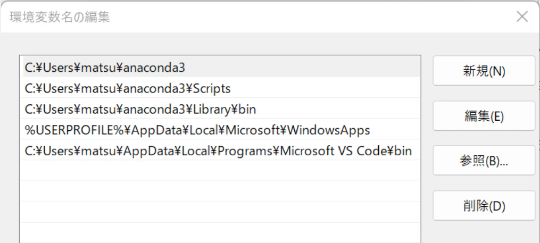The width and height of the screenshot is (540, 243).
Task: Click the 編集(E) button
Action: (x=484, y=116)
